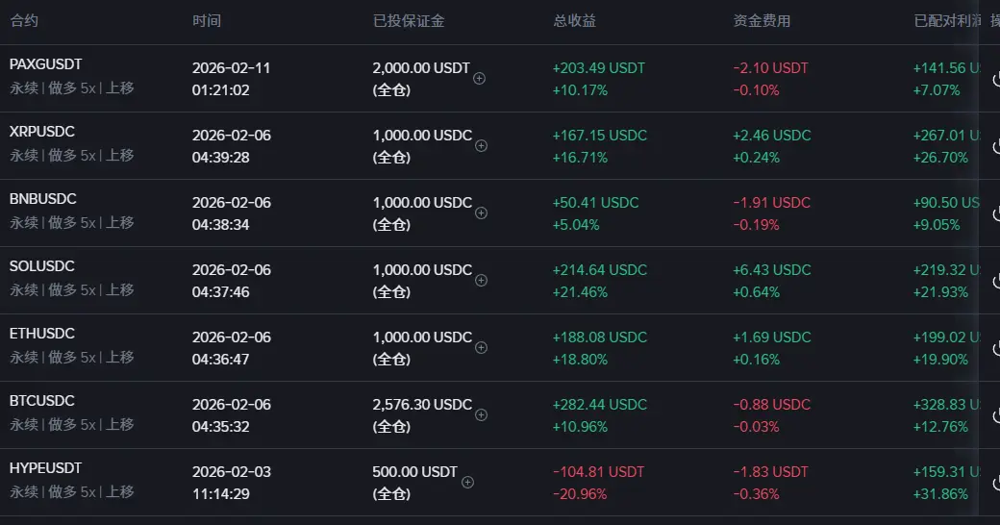The width and height of the screenshot is (1000, 525).
Task: Select the ETHUSDC contract name
Action: click(x=41, y=334)
